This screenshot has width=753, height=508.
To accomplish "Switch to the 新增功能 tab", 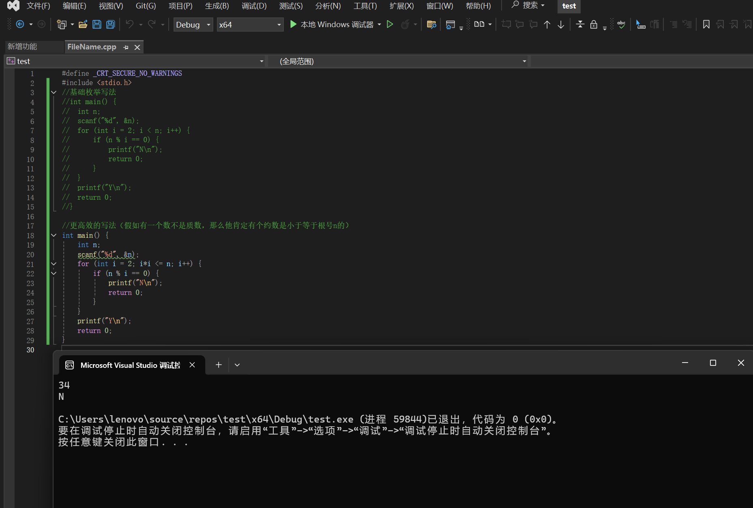I will [23, 47].
